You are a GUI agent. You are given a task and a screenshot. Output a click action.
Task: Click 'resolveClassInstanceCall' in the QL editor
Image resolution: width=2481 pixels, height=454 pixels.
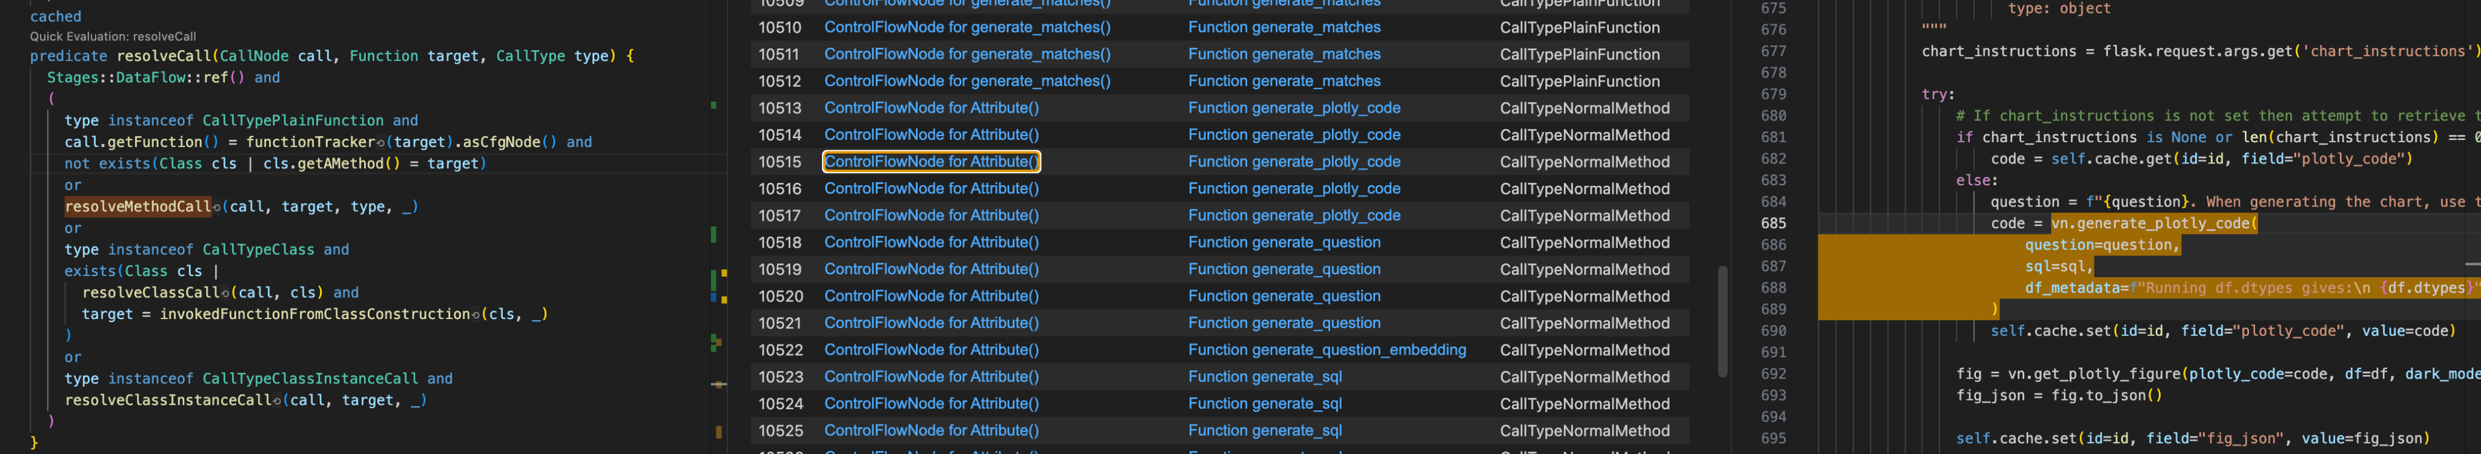[168, 400]
